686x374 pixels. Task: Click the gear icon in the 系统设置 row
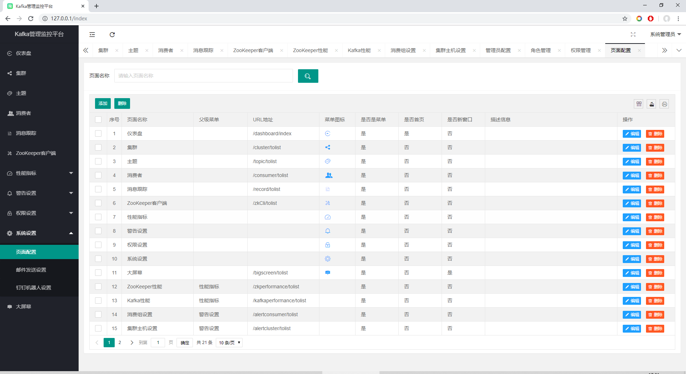[x=328, y=259]
